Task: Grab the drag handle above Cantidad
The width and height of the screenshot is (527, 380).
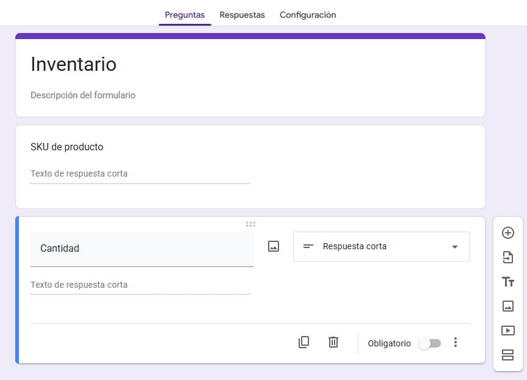Action: (250, 224)
